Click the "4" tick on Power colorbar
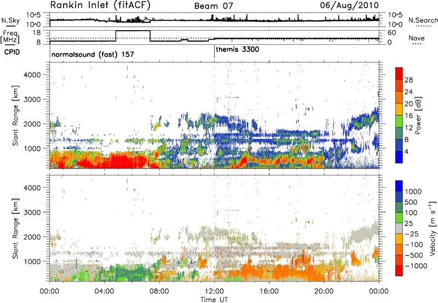 [x=406, y=152]
